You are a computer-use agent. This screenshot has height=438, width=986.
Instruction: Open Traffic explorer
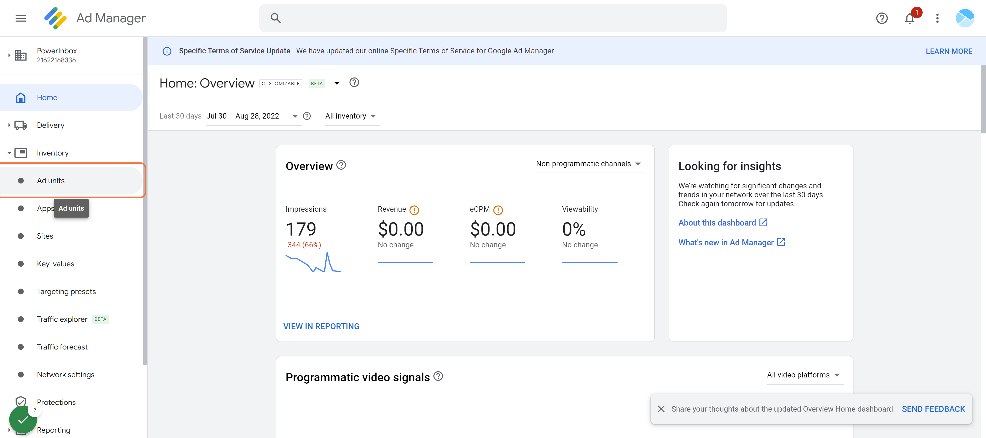coord(71,319)
